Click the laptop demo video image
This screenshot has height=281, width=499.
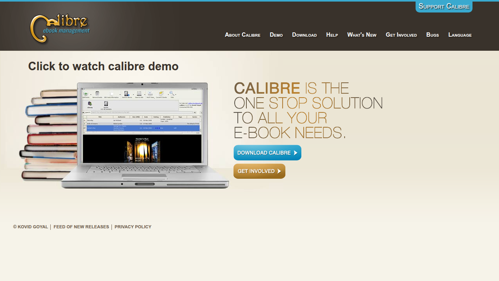145,135
